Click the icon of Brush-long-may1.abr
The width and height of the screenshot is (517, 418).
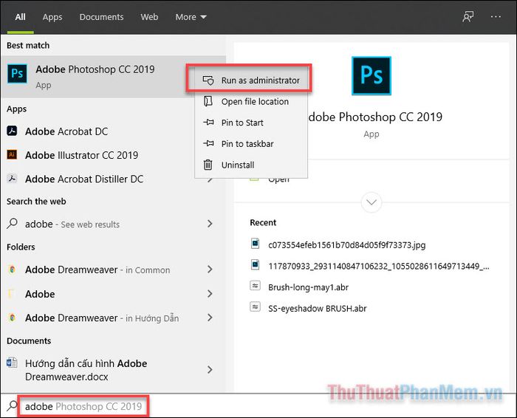pos(256,286)
